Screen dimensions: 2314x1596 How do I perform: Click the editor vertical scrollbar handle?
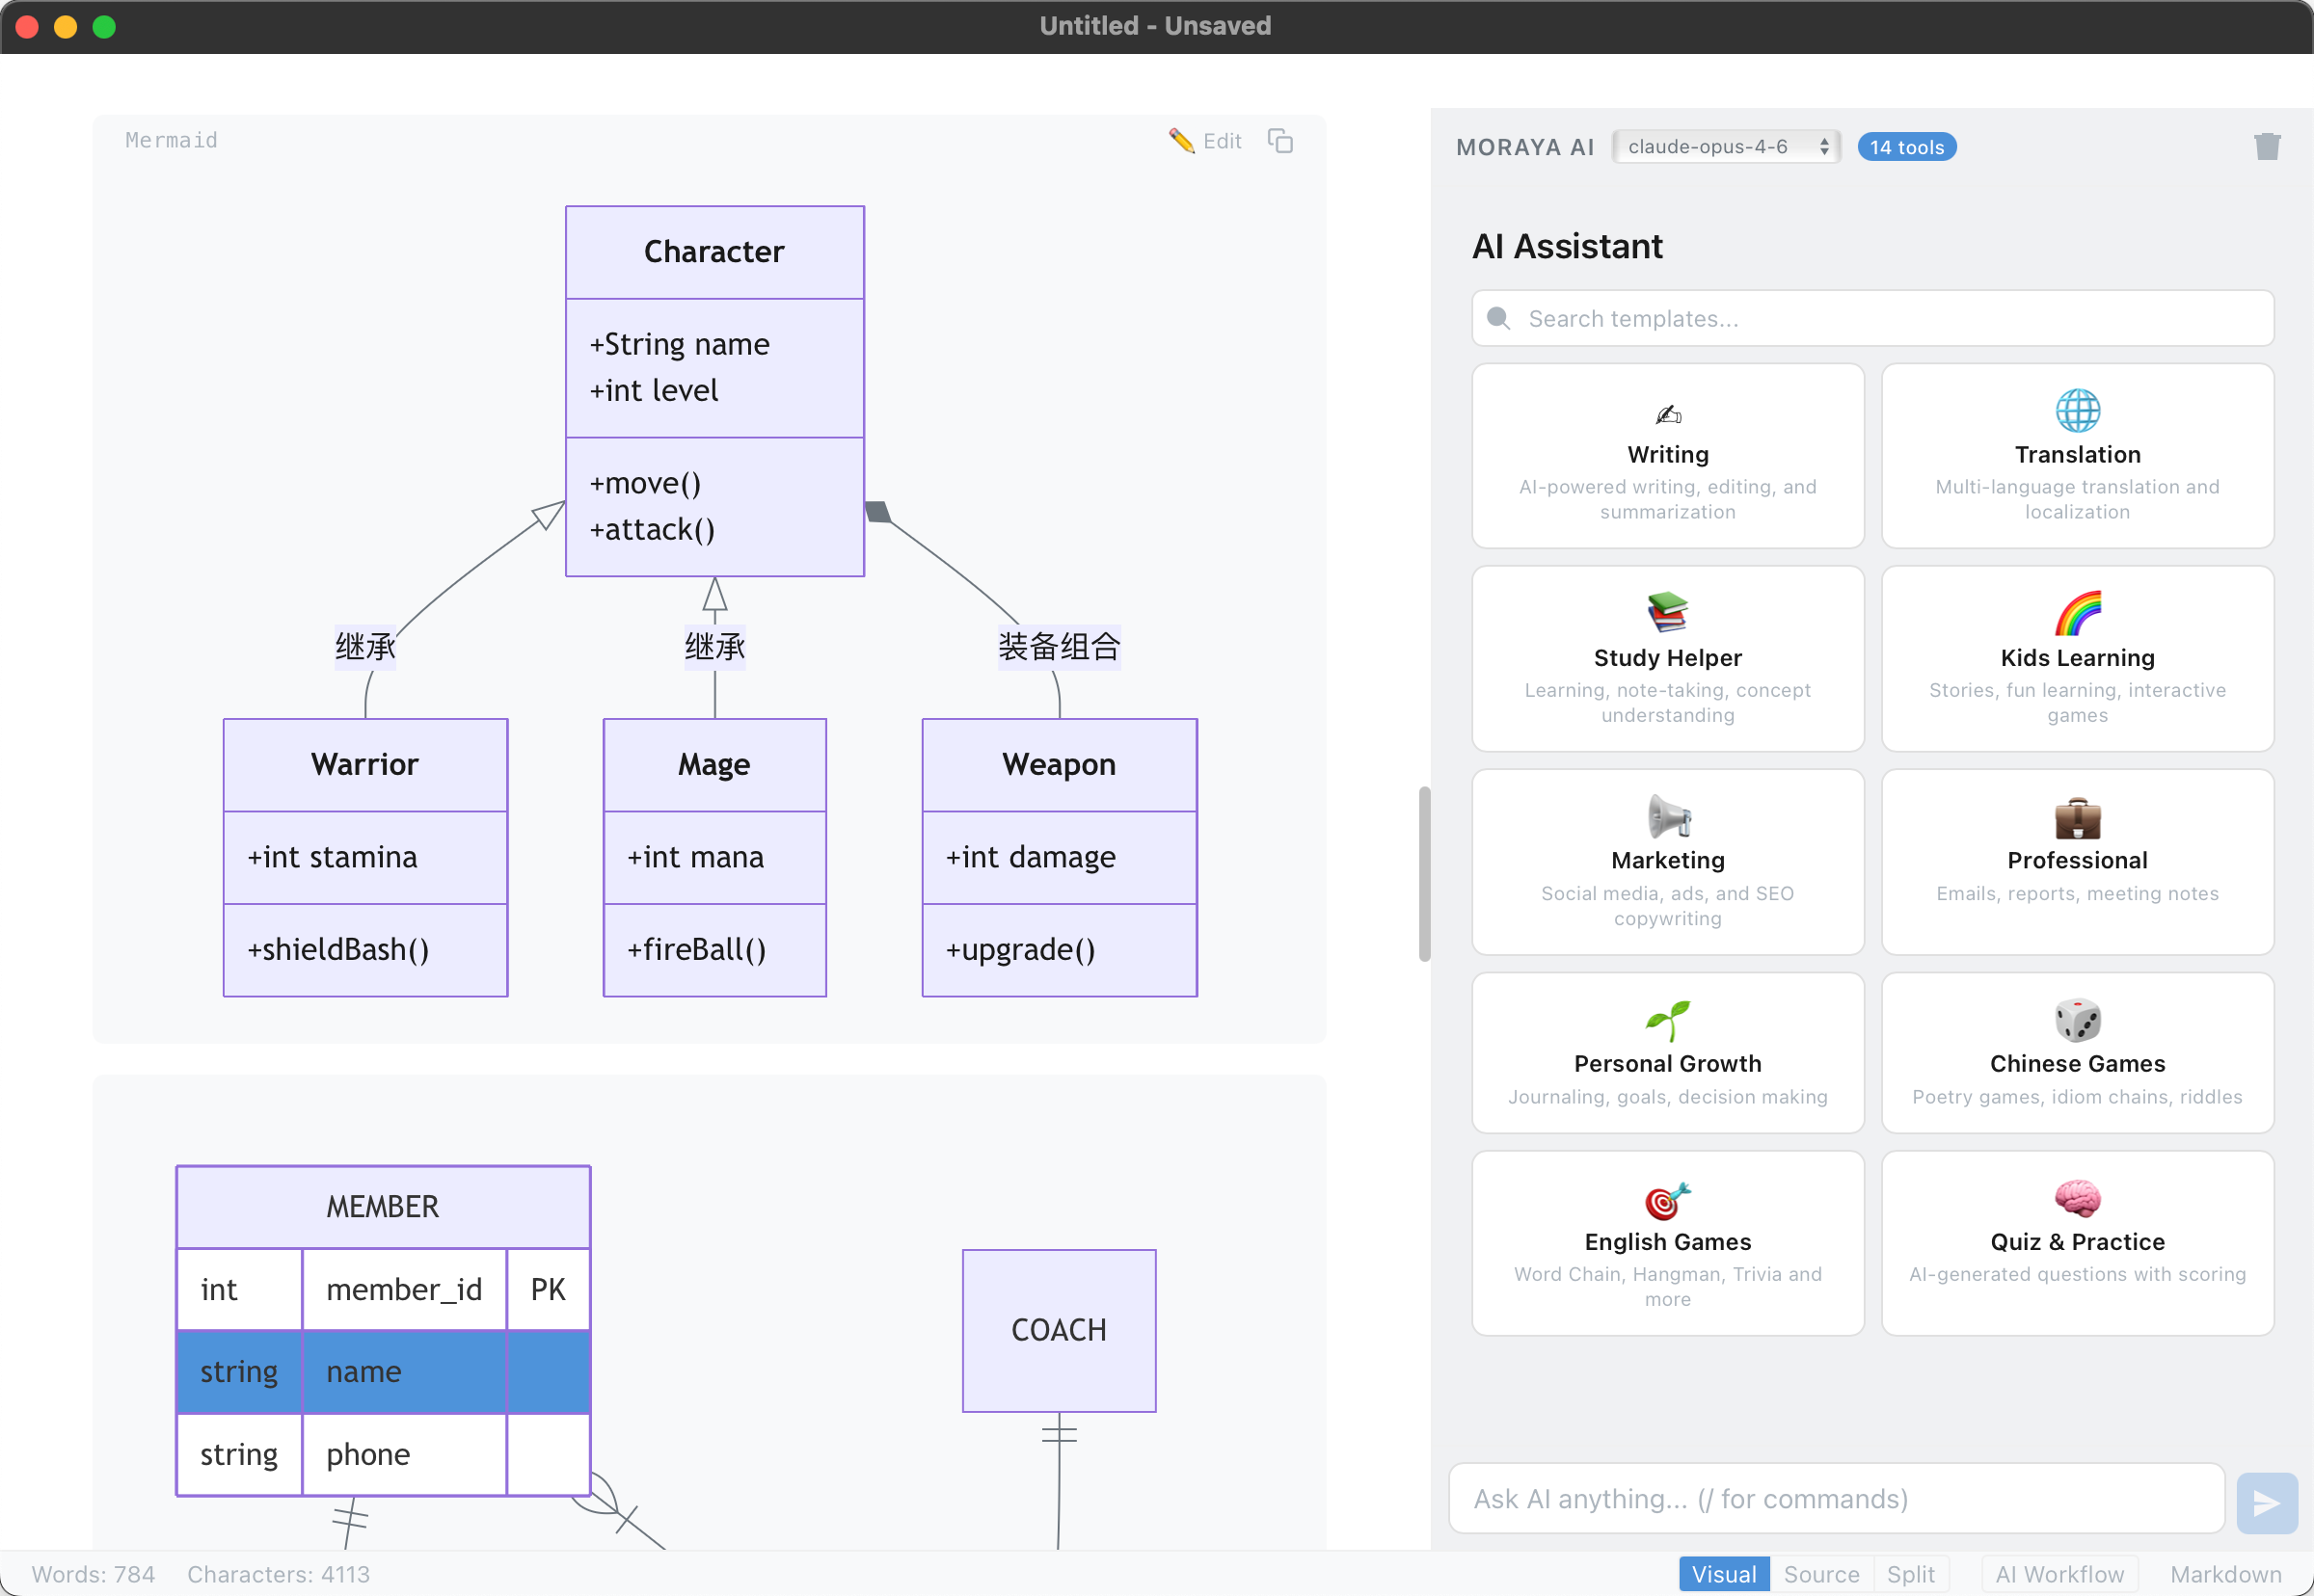click(x=1424, y=874)
